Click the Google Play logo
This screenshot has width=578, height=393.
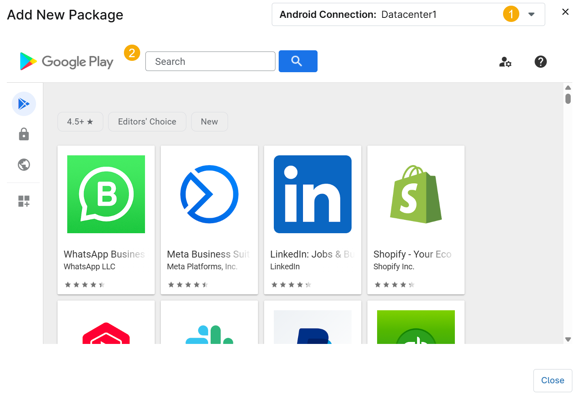pyautogui.click(x=67, y=62)
